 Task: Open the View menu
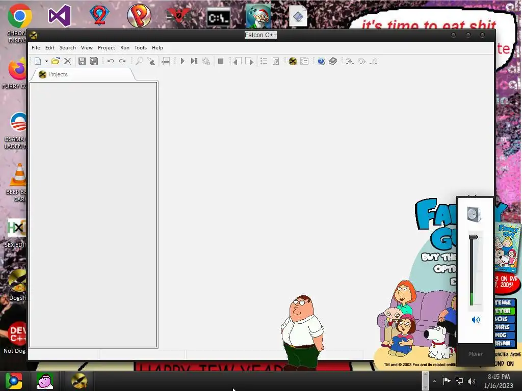tap(87, 47)
